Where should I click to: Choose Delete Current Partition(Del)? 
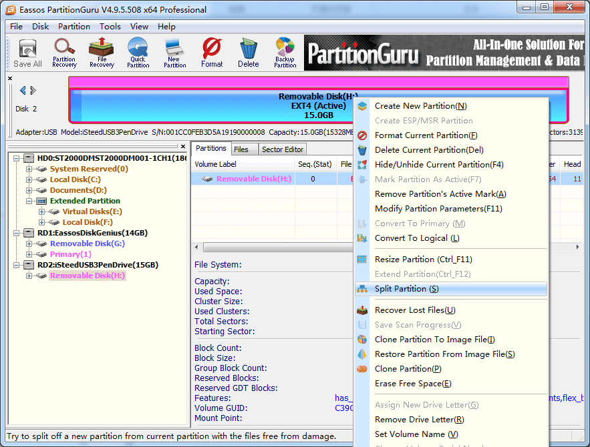pyautogui.click(x=450, y=150)
